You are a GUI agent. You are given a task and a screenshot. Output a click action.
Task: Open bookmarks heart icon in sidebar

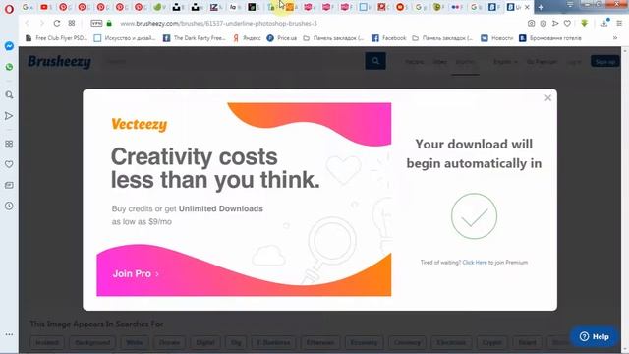click(x=9, y=164)
